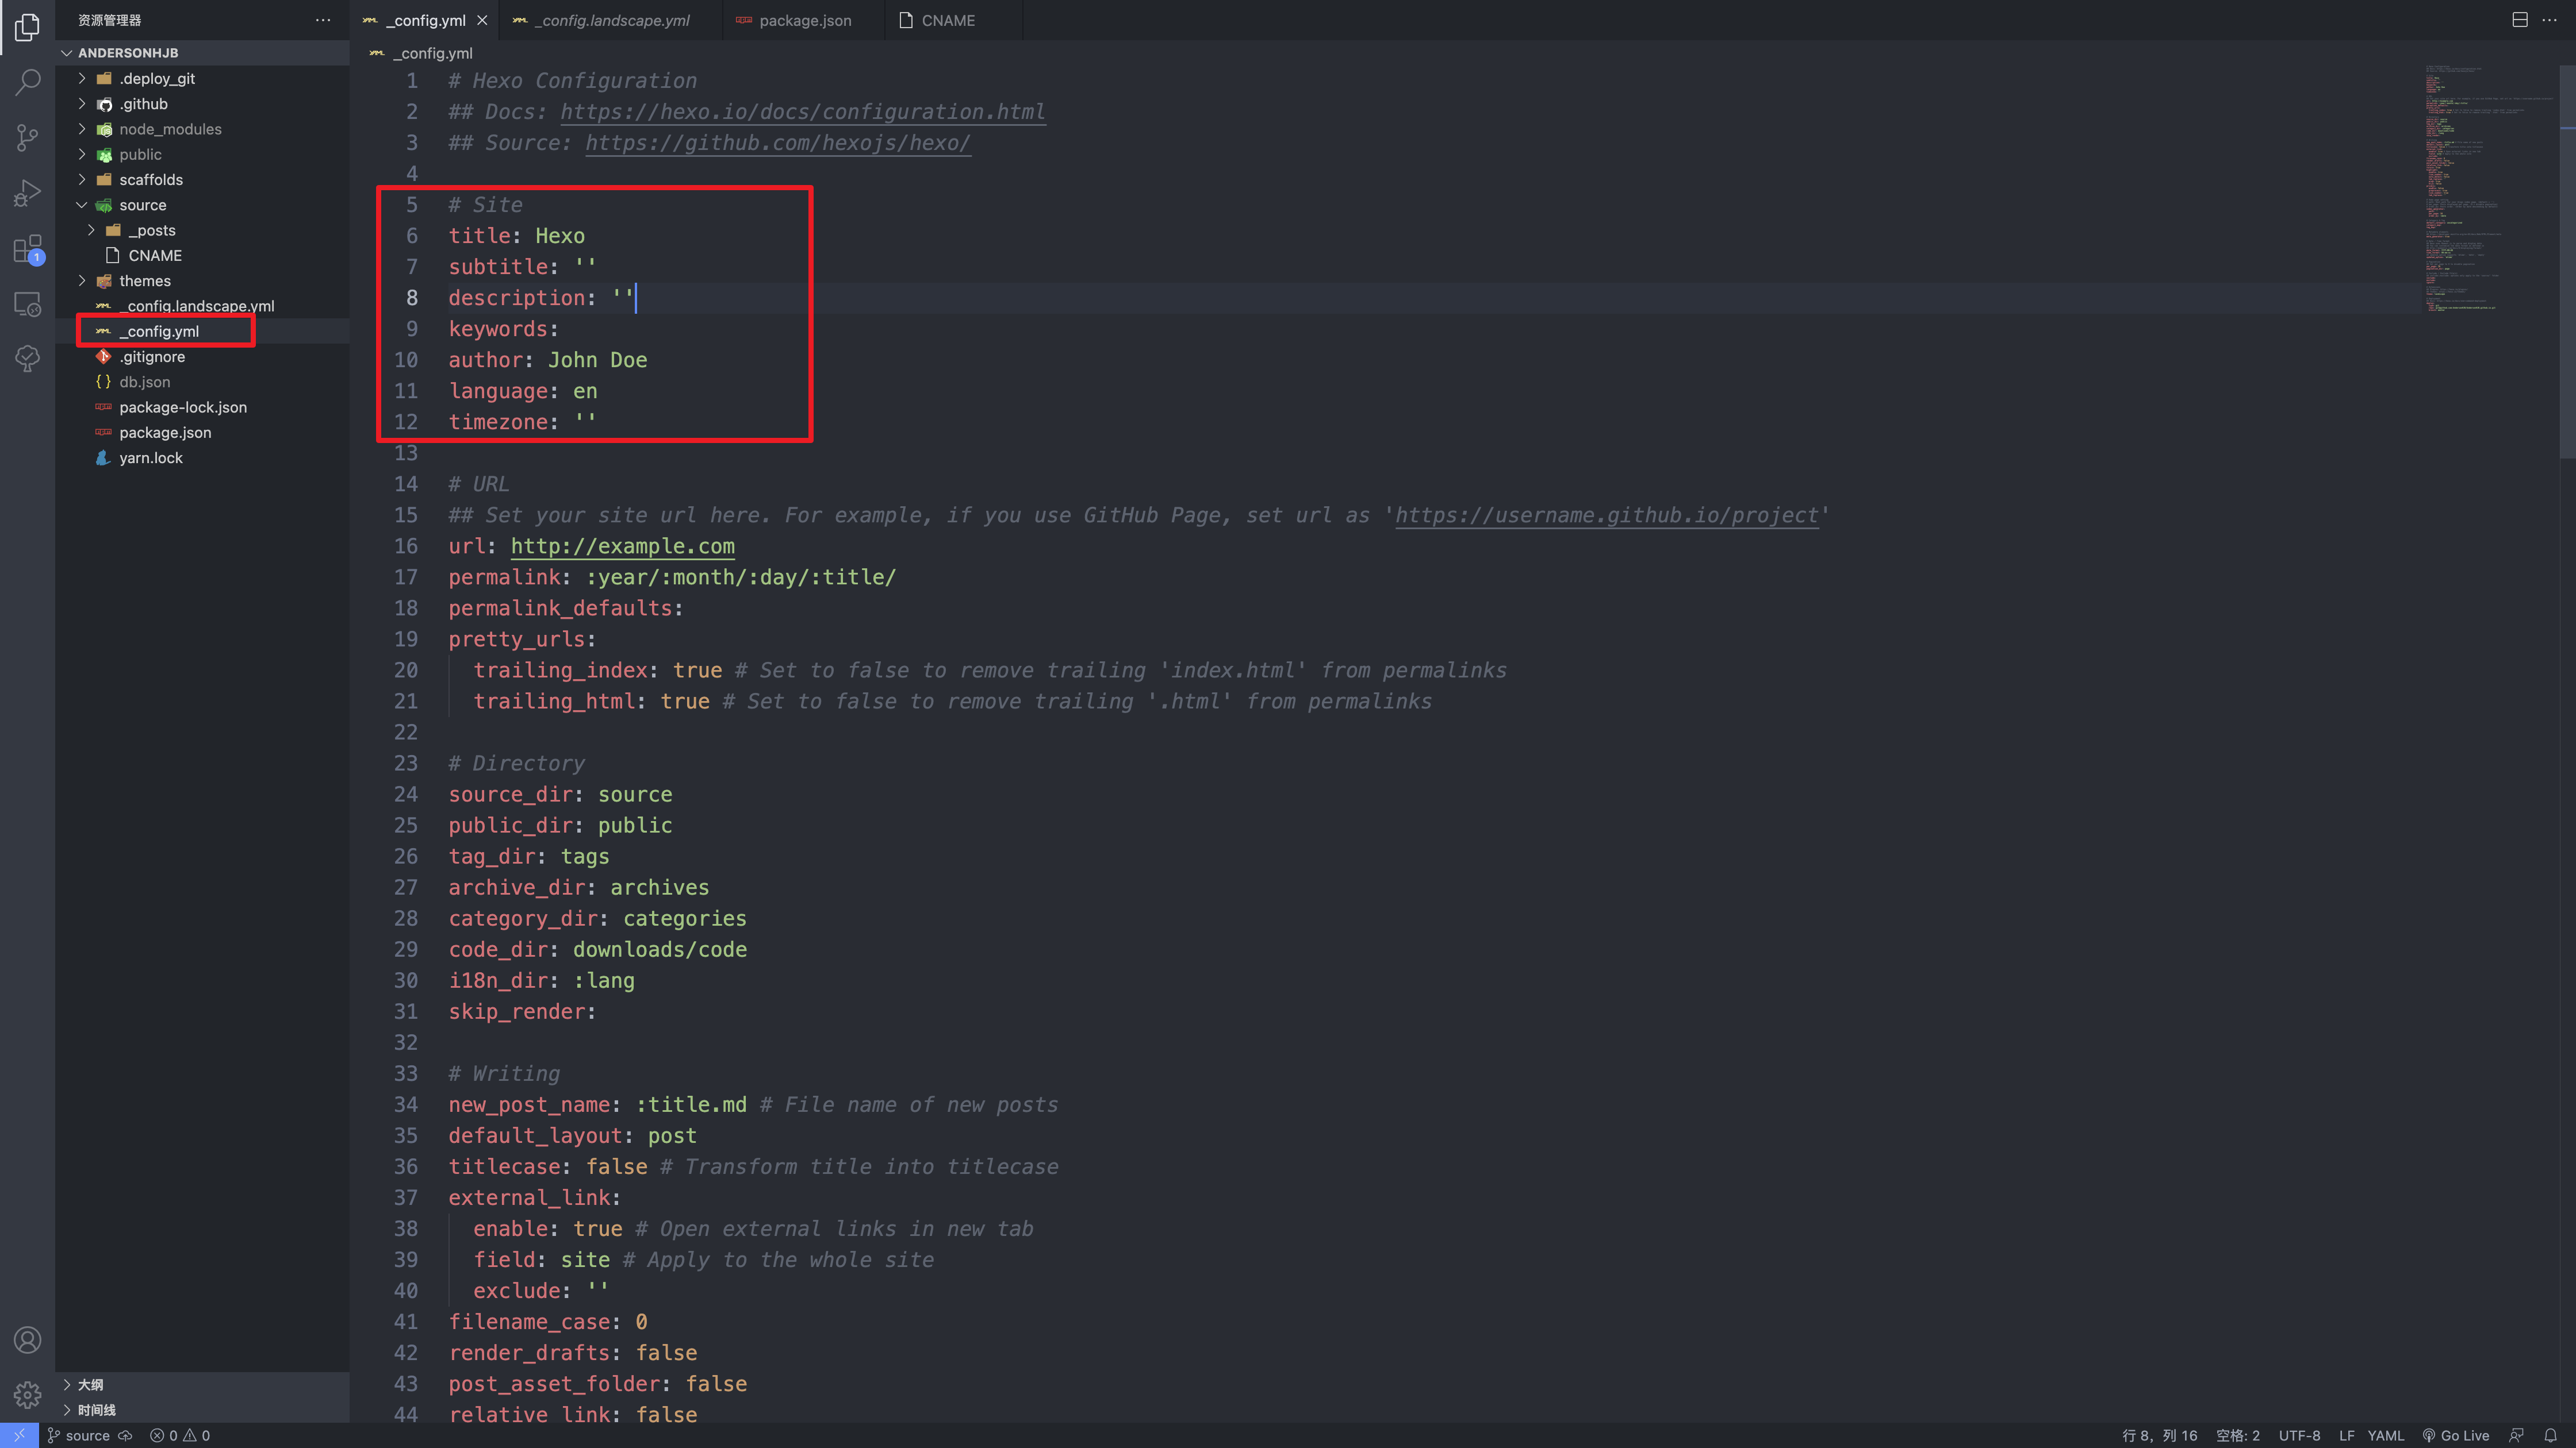The image size is (2576, 1448).
Task: Switch to package.json tab
Action: coord(804,20)
